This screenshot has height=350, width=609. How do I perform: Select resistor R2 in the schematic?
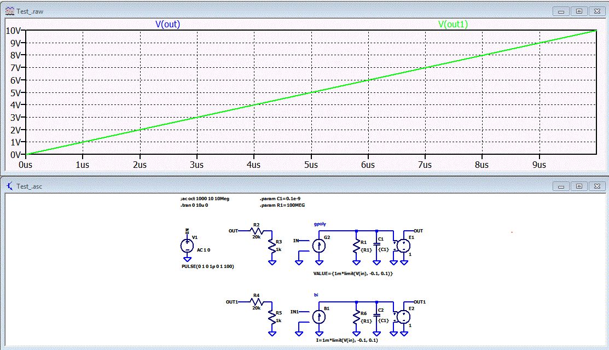click(x=256, y=231)
